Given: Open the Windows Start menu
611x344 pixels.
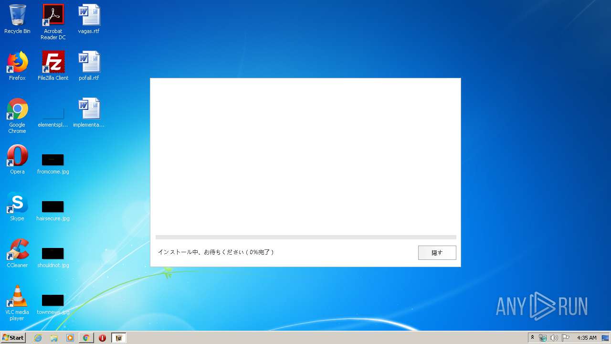Looking at the screenshot, I should coord(13,338).
